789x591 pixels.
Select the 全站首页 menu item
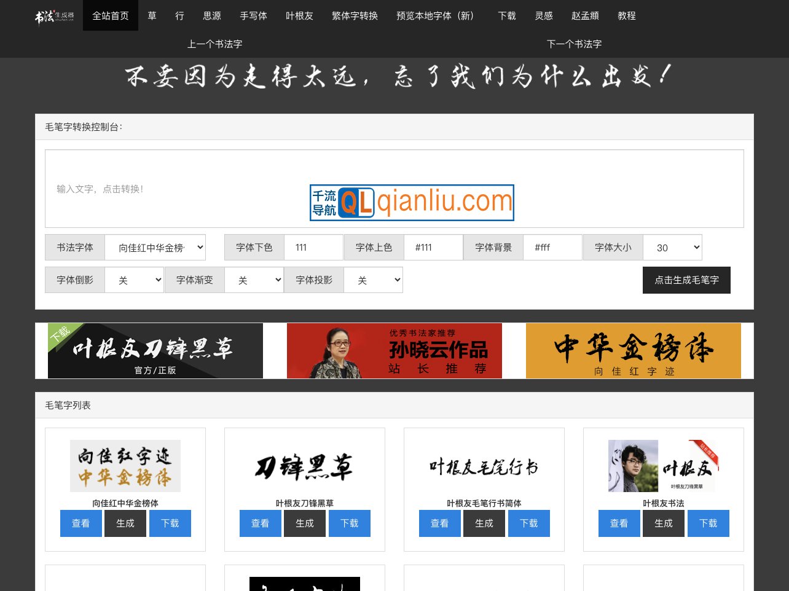pos(110,16)
